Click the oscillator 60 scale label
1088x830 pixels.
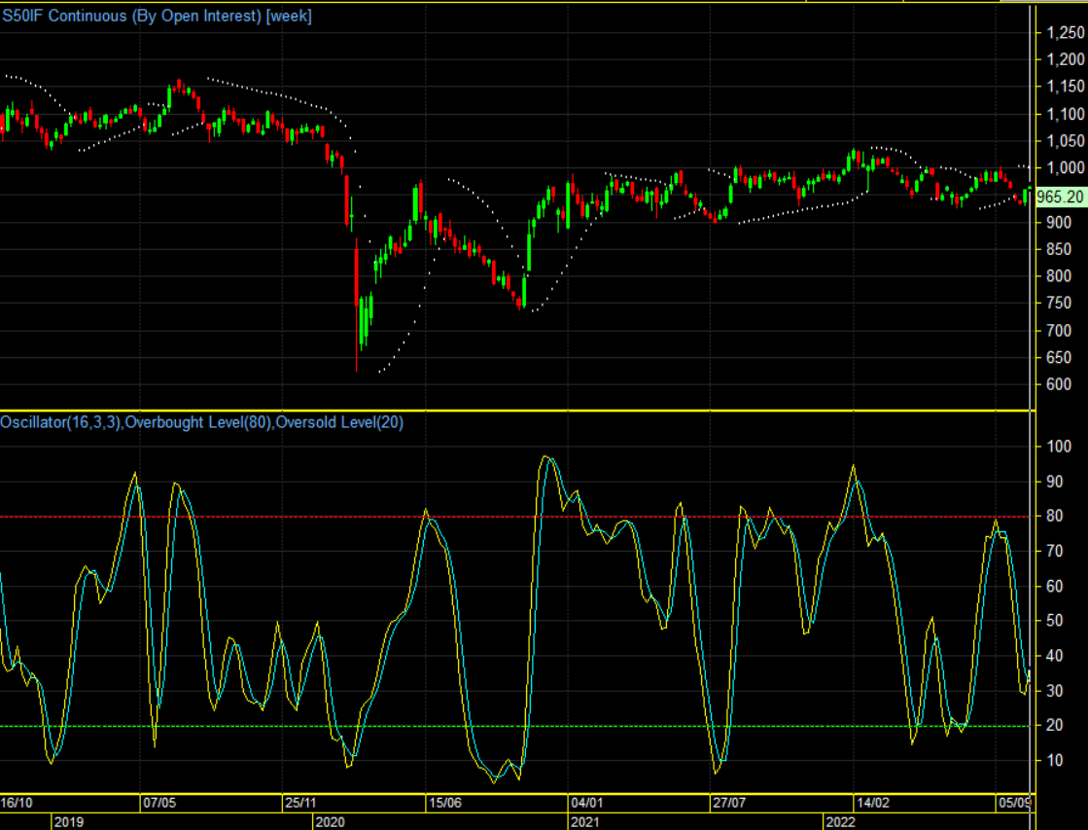pyautogui.click(x=1055, y=586)
